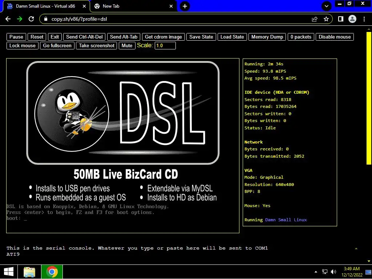Open the Chrome three-dot menu
Image resolution: width=372 pixels, height=279 pixels.
pyautogui.click(x=364, y=19)
